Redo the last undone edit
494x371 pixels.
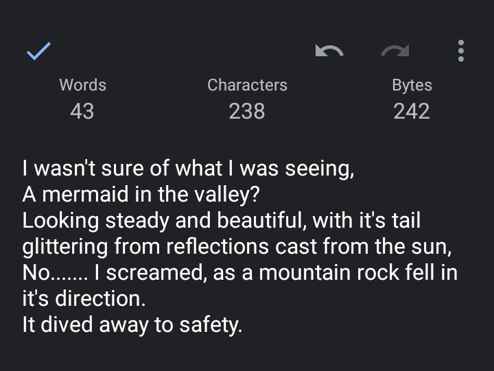tap(395, 51)
